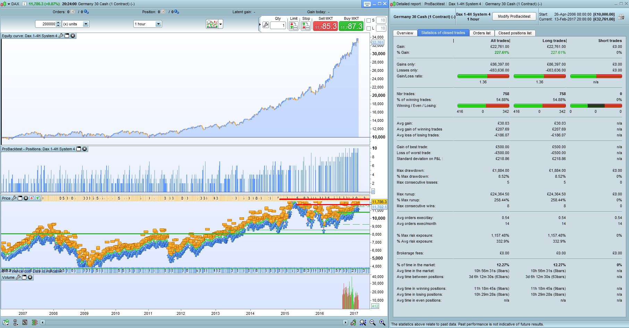Select the Statistics of closed trades tab
Viewport: 629px width, 328px height.
point(443,33)
